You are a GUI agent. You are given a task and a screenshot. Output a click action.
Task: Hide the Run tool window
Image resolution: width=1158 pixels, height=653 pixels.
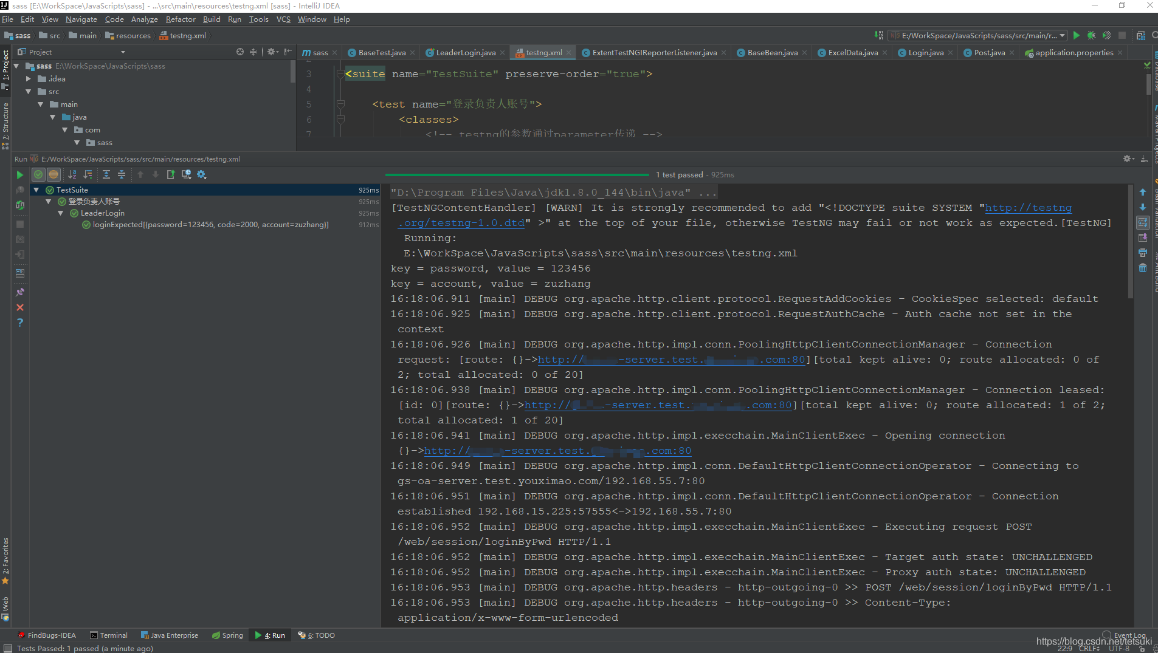click(1144, 159)
